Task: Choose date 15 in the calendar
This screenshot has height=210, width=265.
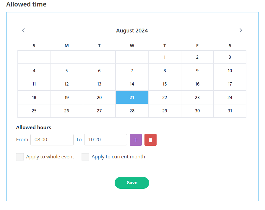Action: coord(165,84)
